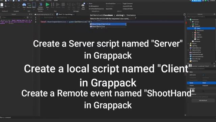
Task: Click the Select tool icon
Action: (34, 5)
